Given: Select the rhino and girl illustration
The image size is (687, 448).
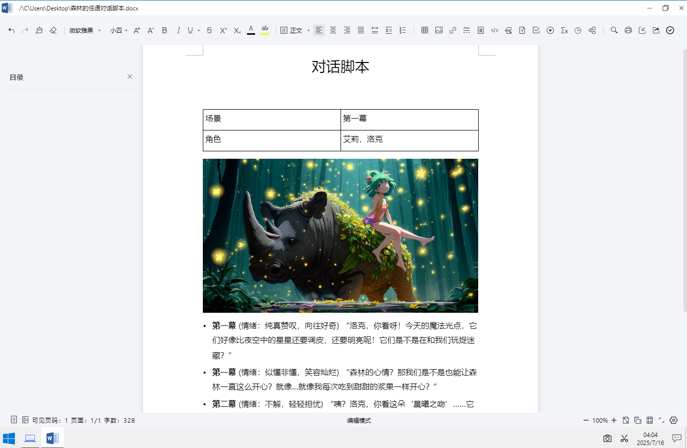Looking at the screenshot, I should 341,236.
